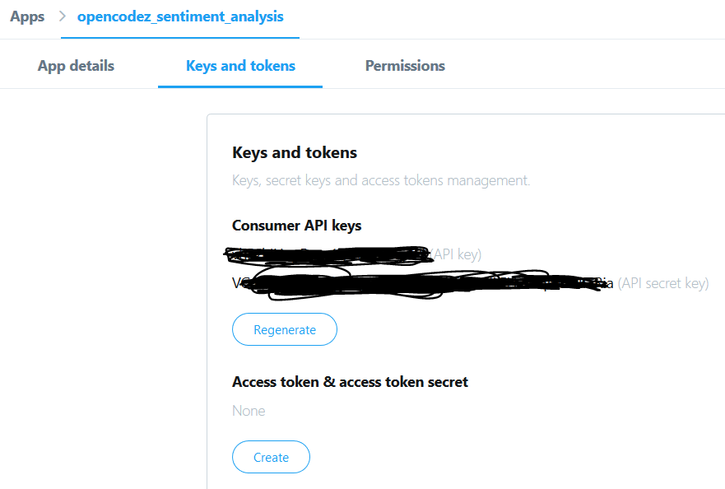This screenshot has height=489, width=725.
Task: Click the visible 'ia' ending the secret key
Action: click(607, 283)
